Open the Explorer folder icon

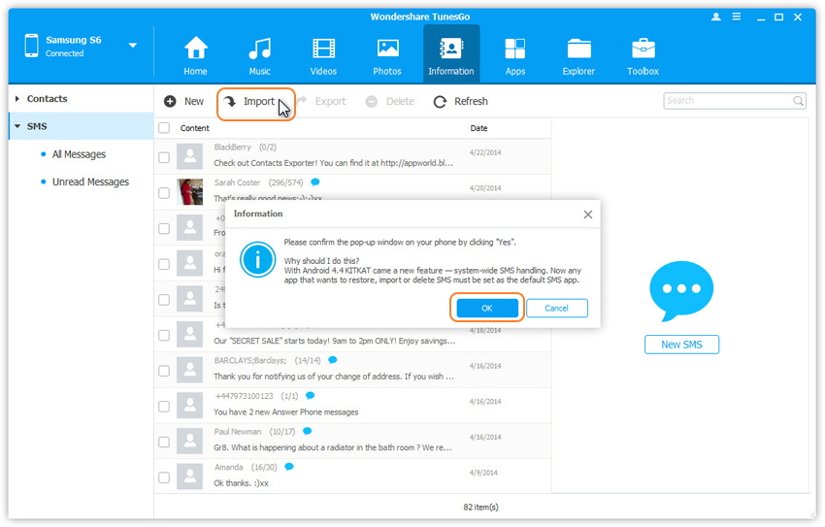tap(579, 49)
